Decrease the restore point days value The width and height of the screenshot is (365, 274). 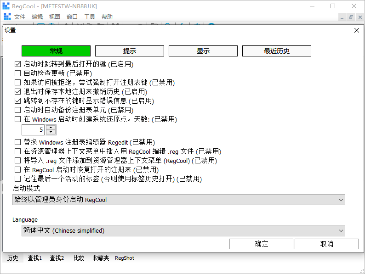(51, 132)
